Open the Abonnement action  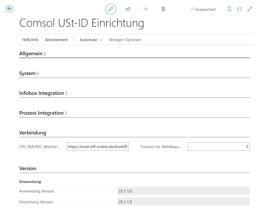pyautogui.click(x=56, y=40)
